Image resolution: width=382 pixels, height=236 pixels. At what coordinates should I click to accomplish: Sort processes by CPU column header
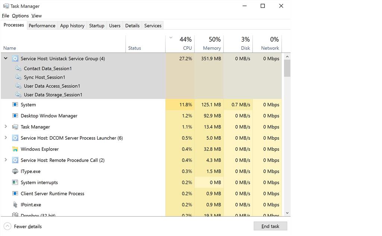pyautogui.click(x=180, y=44)
